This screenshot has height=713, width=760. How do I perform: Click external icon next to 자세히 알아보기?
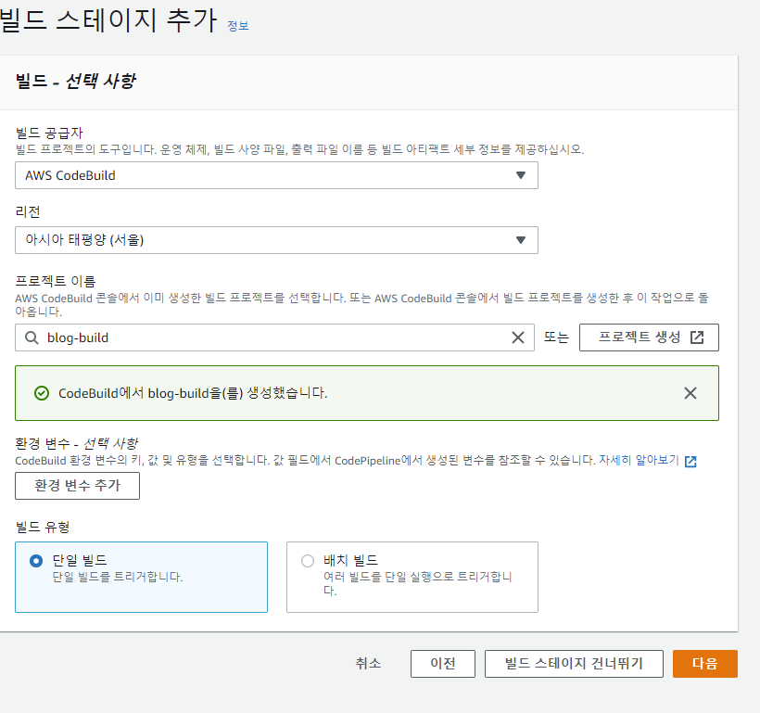pos(690,461)
